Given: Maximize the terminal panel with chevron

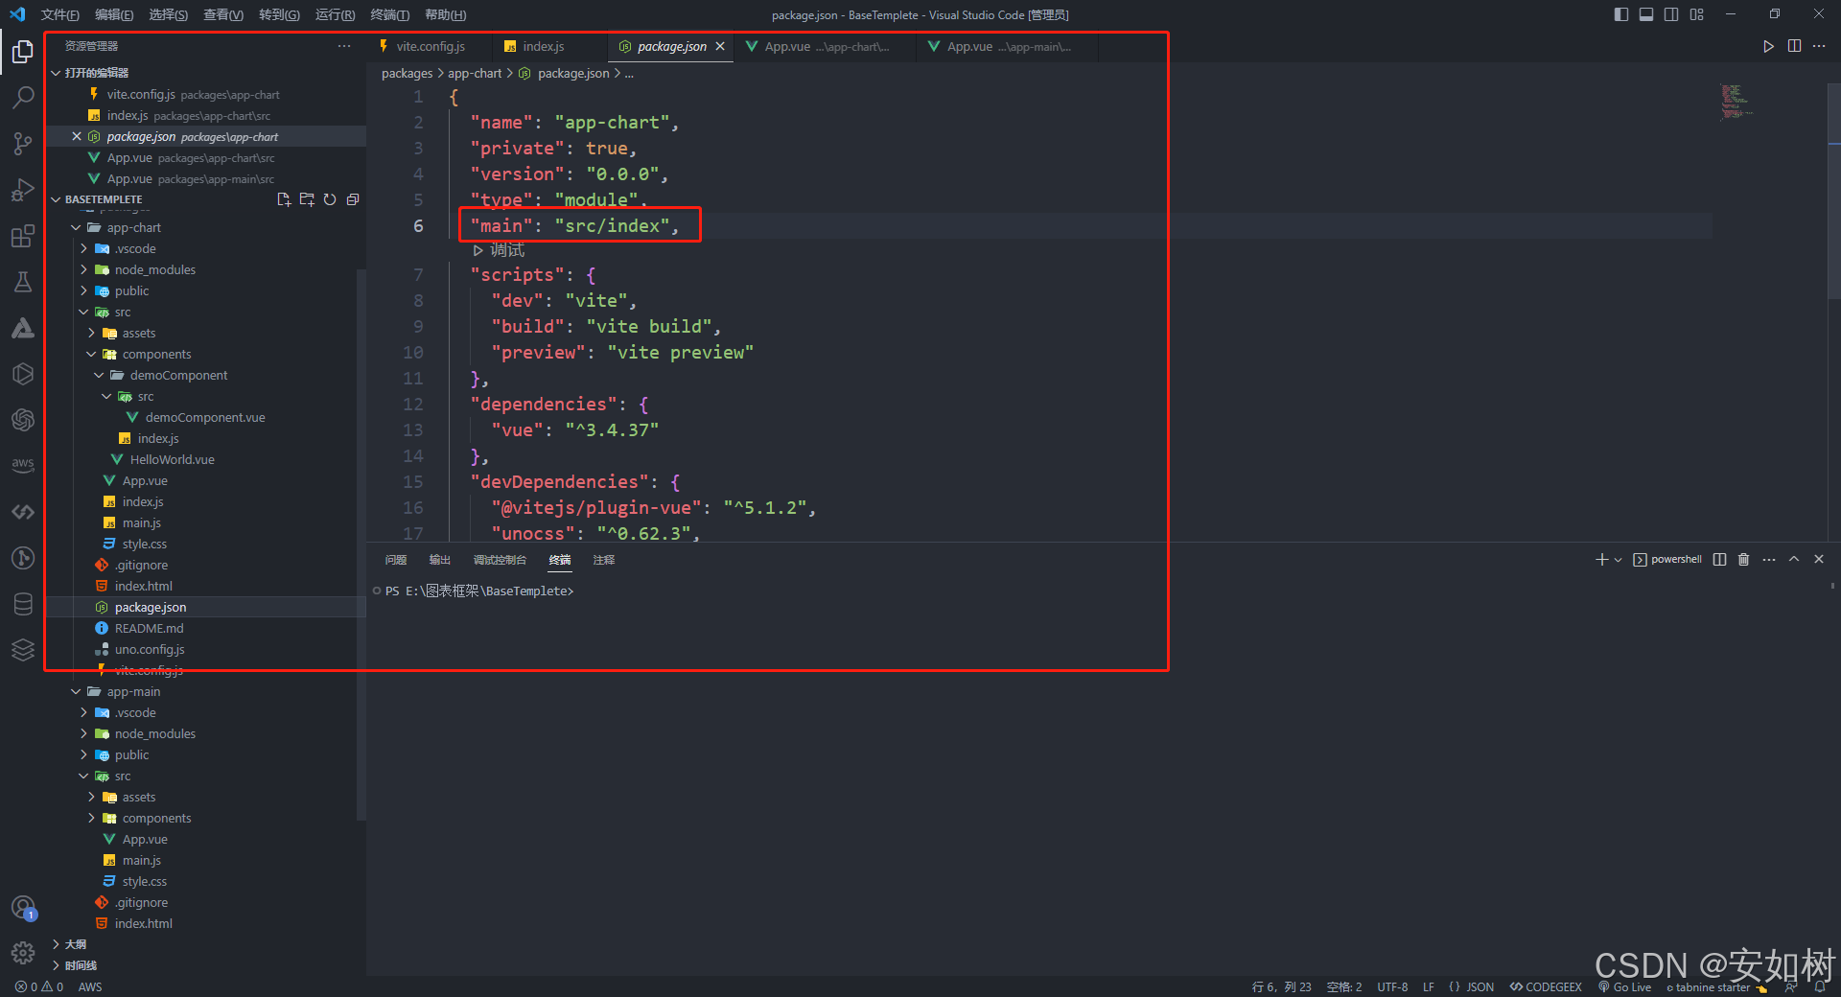Looking at the screenshot, I should click(1794, 559).
